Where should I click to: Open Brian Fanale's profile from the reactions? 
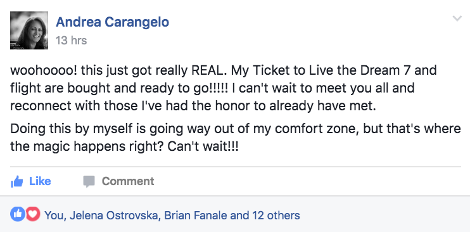click(x=196, y=215)
